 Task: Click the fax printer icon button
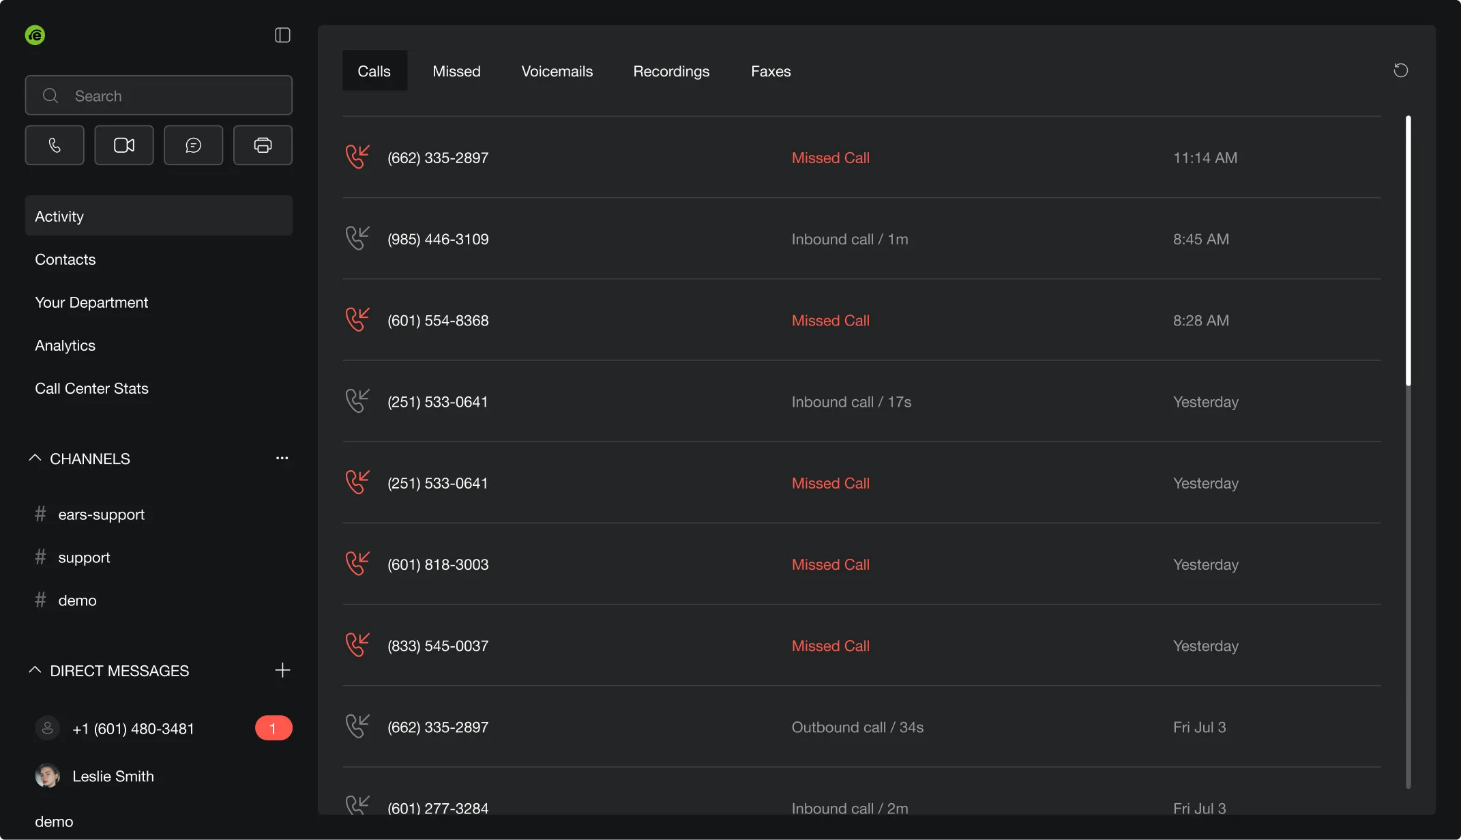click(263, 145)
